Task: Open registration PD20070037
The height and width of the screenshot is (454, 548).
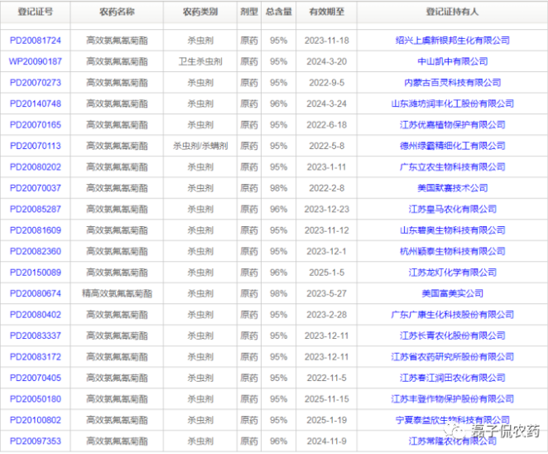Action: [x=35, y=188]
